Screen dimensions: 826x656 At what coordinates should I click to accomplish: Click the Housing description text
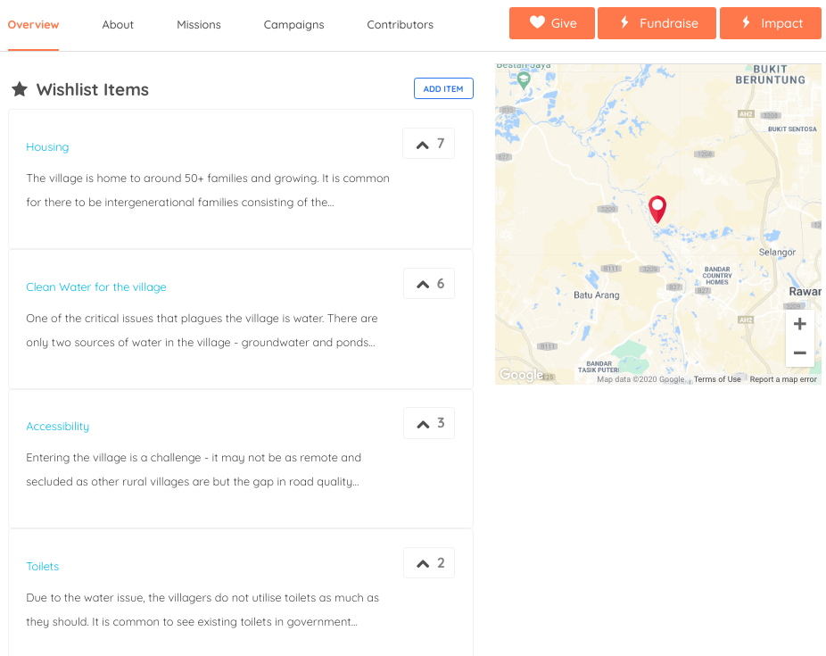(x=208, y=190)
